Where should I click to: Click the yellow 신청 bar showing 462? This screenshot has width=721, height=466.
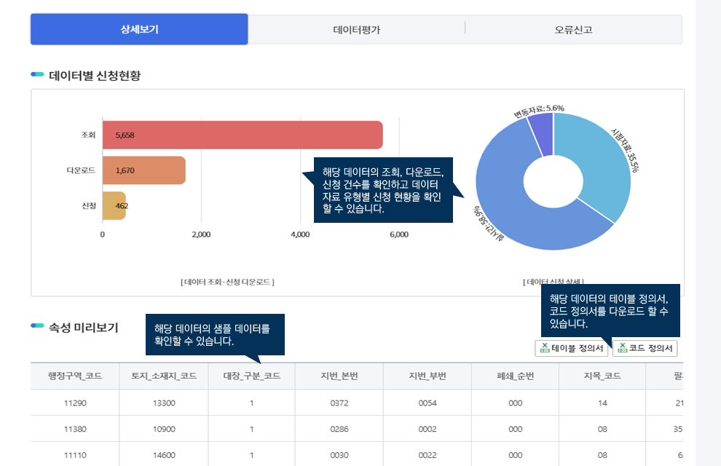(114, 205)
